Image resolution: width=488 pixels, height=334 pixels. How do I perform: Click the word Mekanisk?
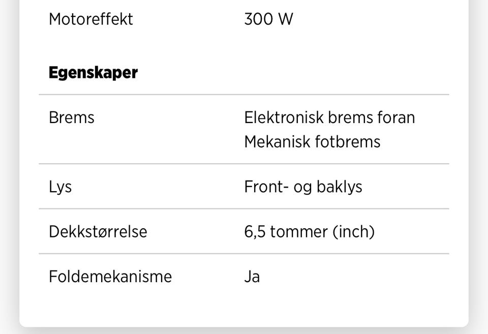pyautogui.click(x=278, y=142)
